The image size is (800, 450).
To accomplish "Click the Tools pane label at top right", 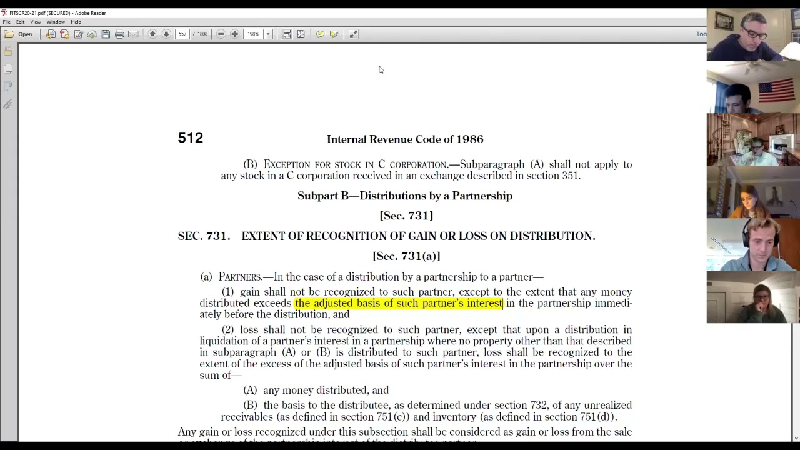I will click(x=701, y=34).
